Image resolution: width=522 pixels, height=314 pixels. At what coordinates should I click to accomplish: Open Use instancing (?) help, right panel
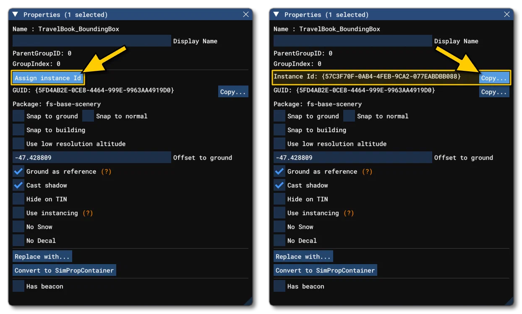349,213
